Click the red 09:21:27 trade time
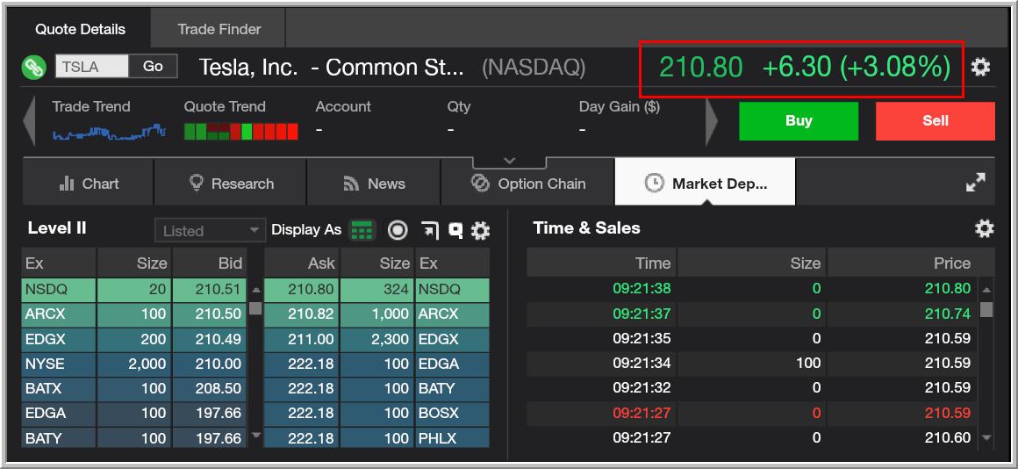 pyautogui.click(x=642, y=413)
